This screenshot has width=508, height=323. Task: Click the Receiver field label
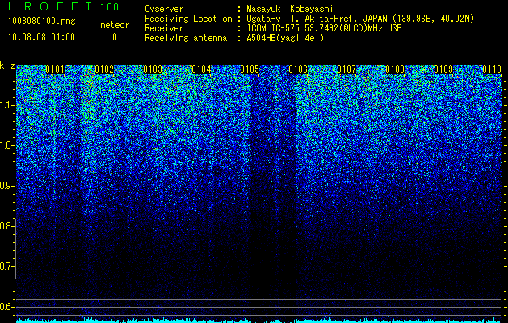(164, 28)
